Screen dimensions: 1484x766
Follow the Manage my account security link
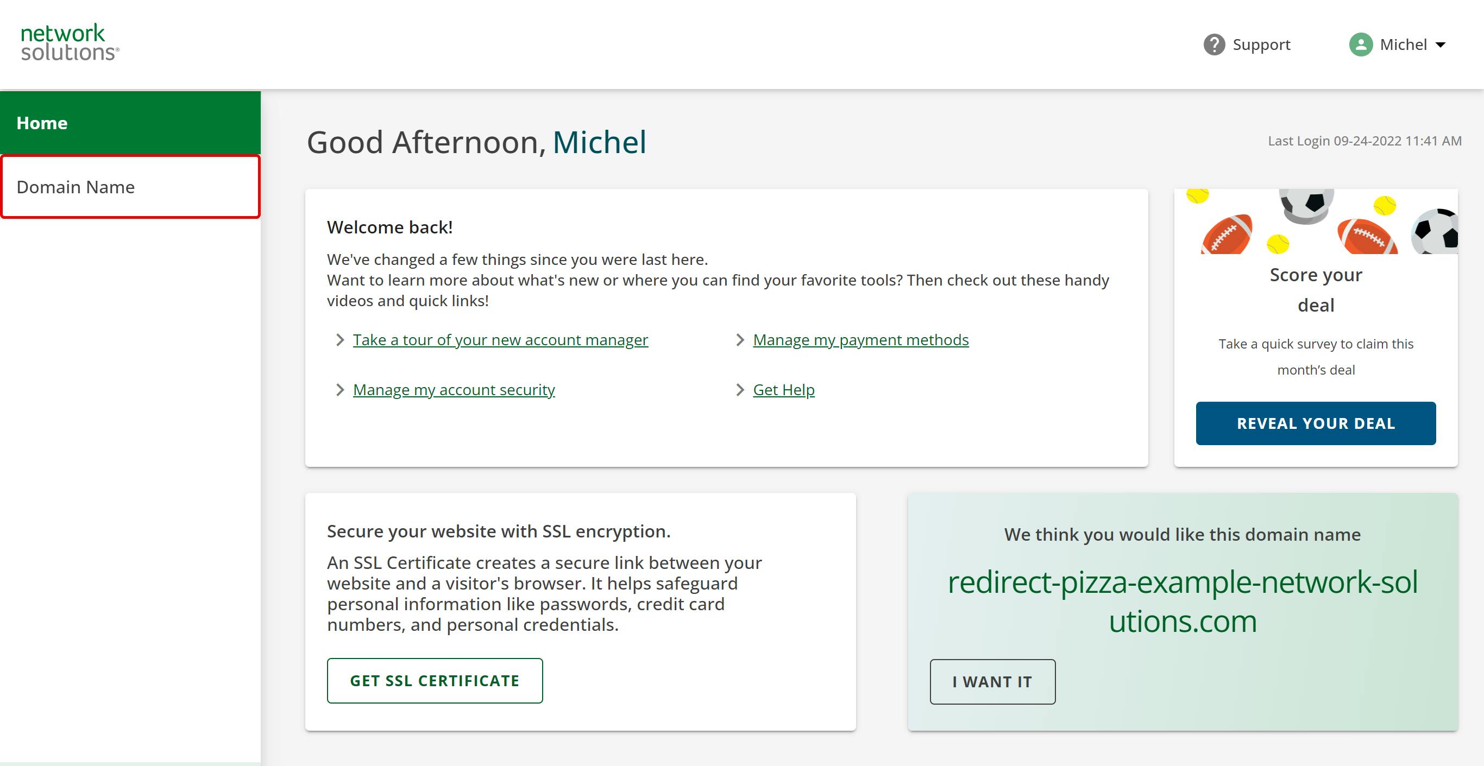pyautogui.click(x=454, y=390)
